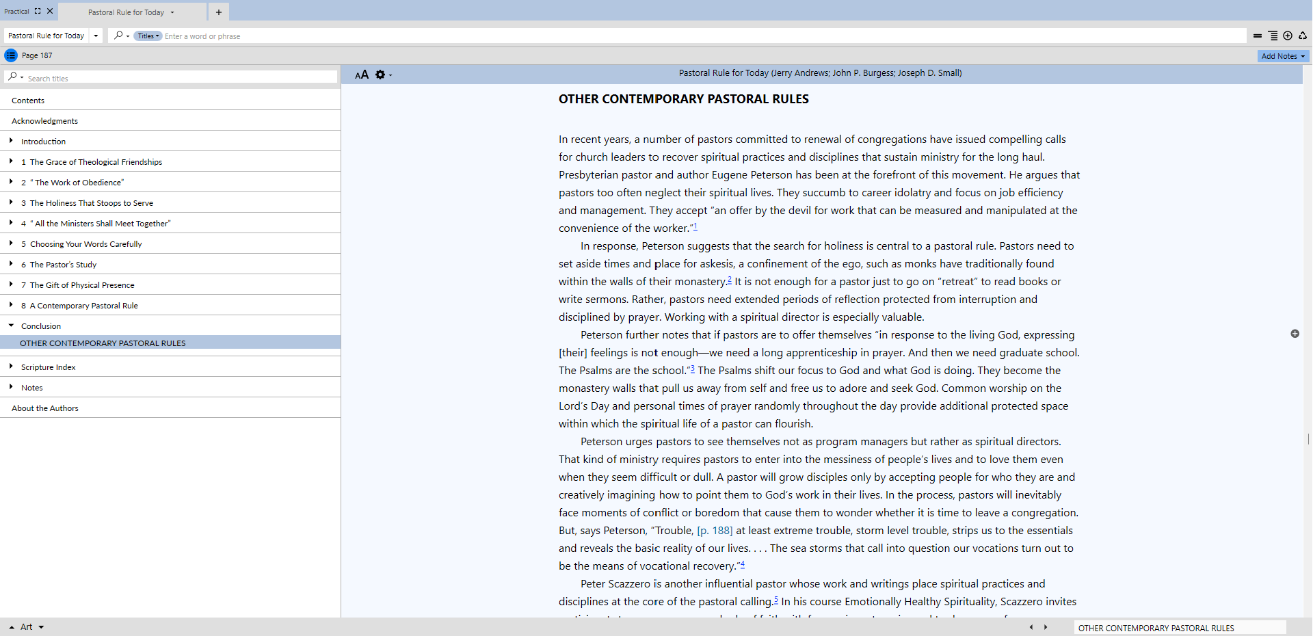1313x636 pixels.
Task: Collapse the Conclusion section
Action: 11,326
